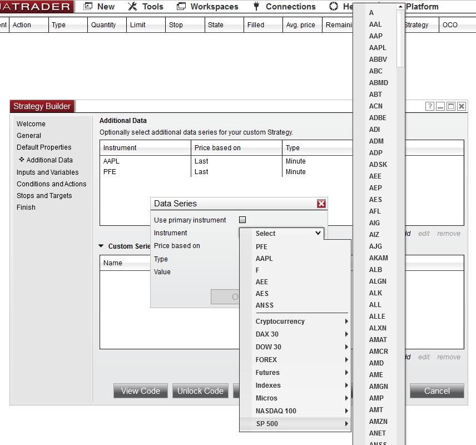Choose AKAM in the SP 500 list

click(379, 258)
